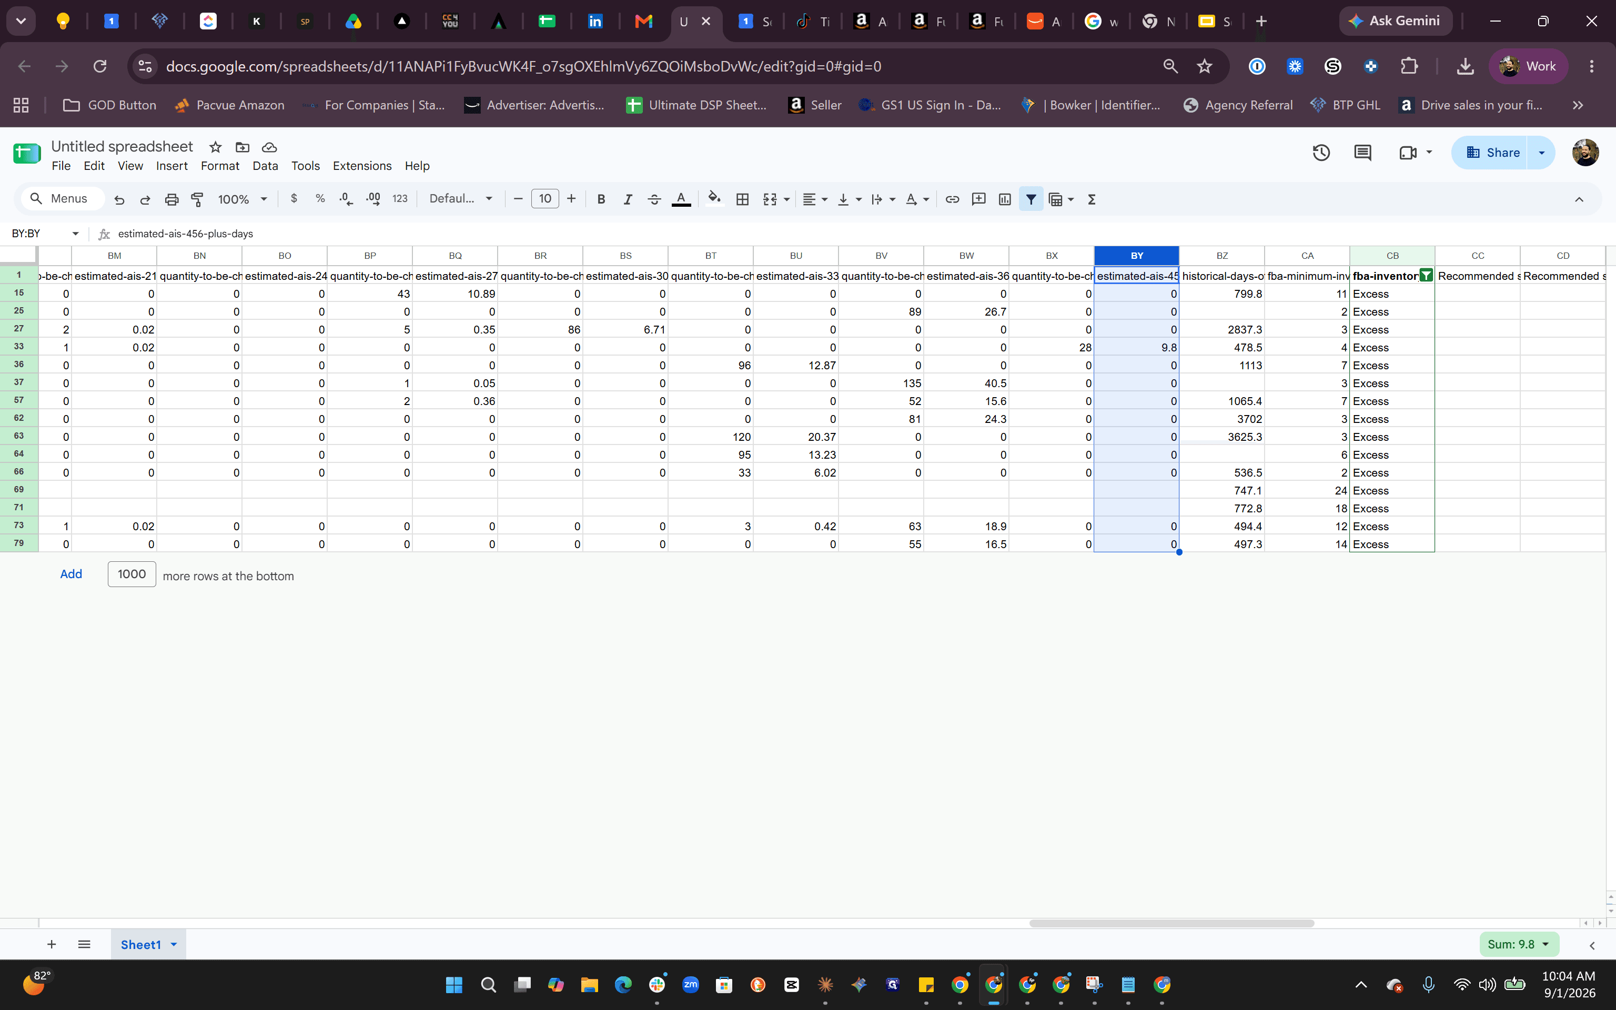The width and height of the screenshot is (1616, 1010).
Task: Click the Undo icon in toolbar
Action: tap(119, 199)
